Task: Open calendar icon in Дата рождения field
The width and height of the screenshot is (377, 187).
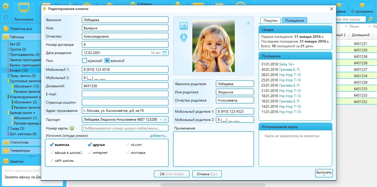Action: pos(165,53)
